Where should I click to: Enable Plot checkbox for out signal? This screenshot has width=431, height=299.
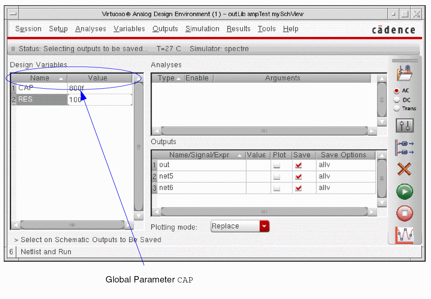277,165
